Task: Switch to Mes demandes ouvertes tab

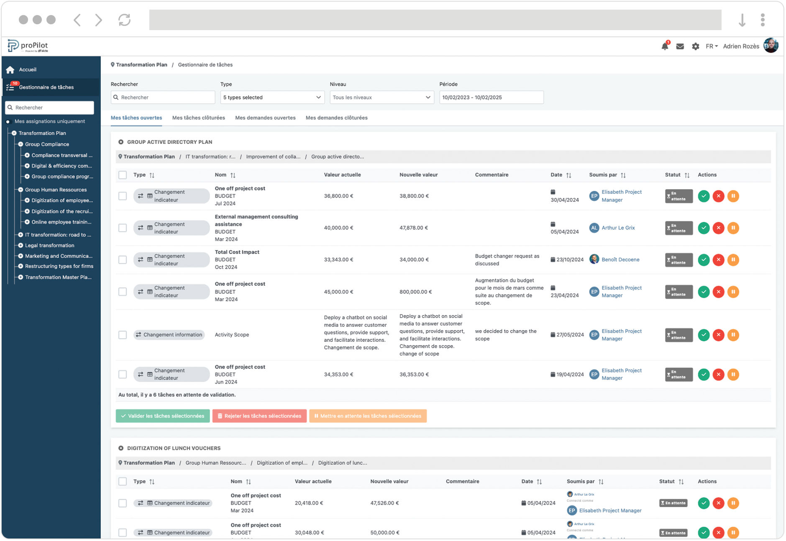Action: click(265, 118)
